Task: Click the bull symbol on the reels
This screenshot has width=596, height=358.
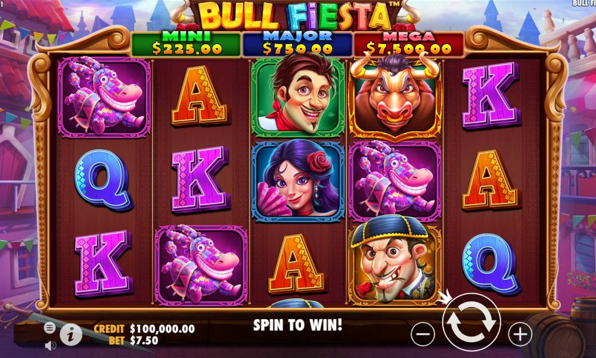Action: [395, 97]
